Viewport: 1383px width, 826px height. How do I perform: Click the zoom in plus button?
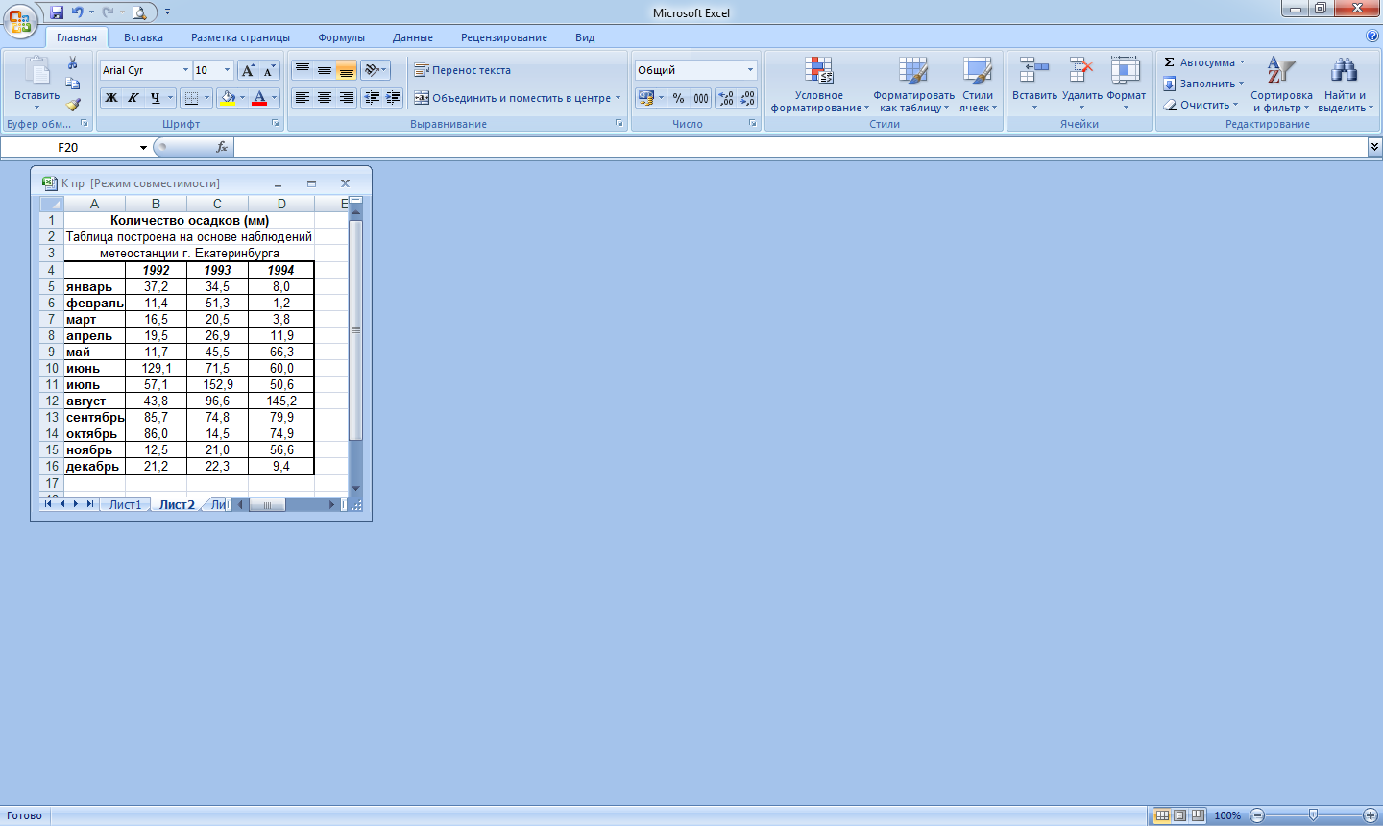[x=1371, y=815]
